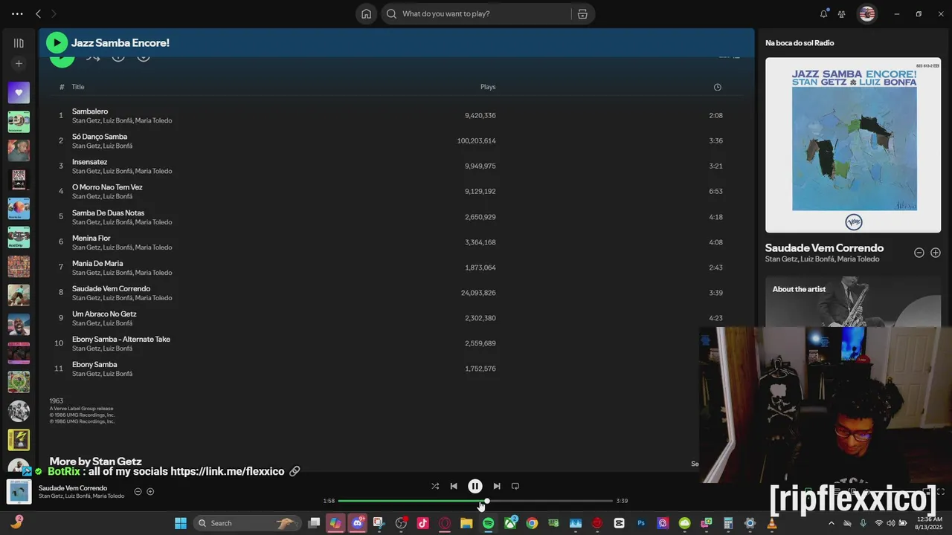Show hidden system tray icons
Image resolution: width=952 pixels, height=535 pixels.
point(832,523)
